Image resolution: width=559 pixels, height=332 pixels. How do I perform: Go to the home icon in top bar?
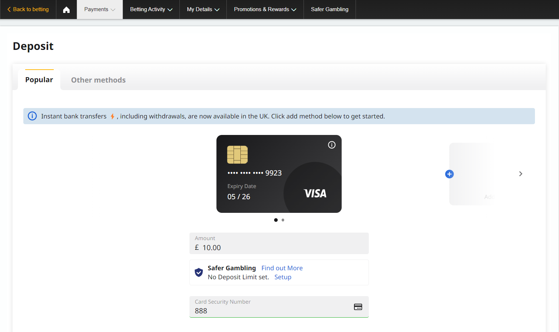point(66,10)
